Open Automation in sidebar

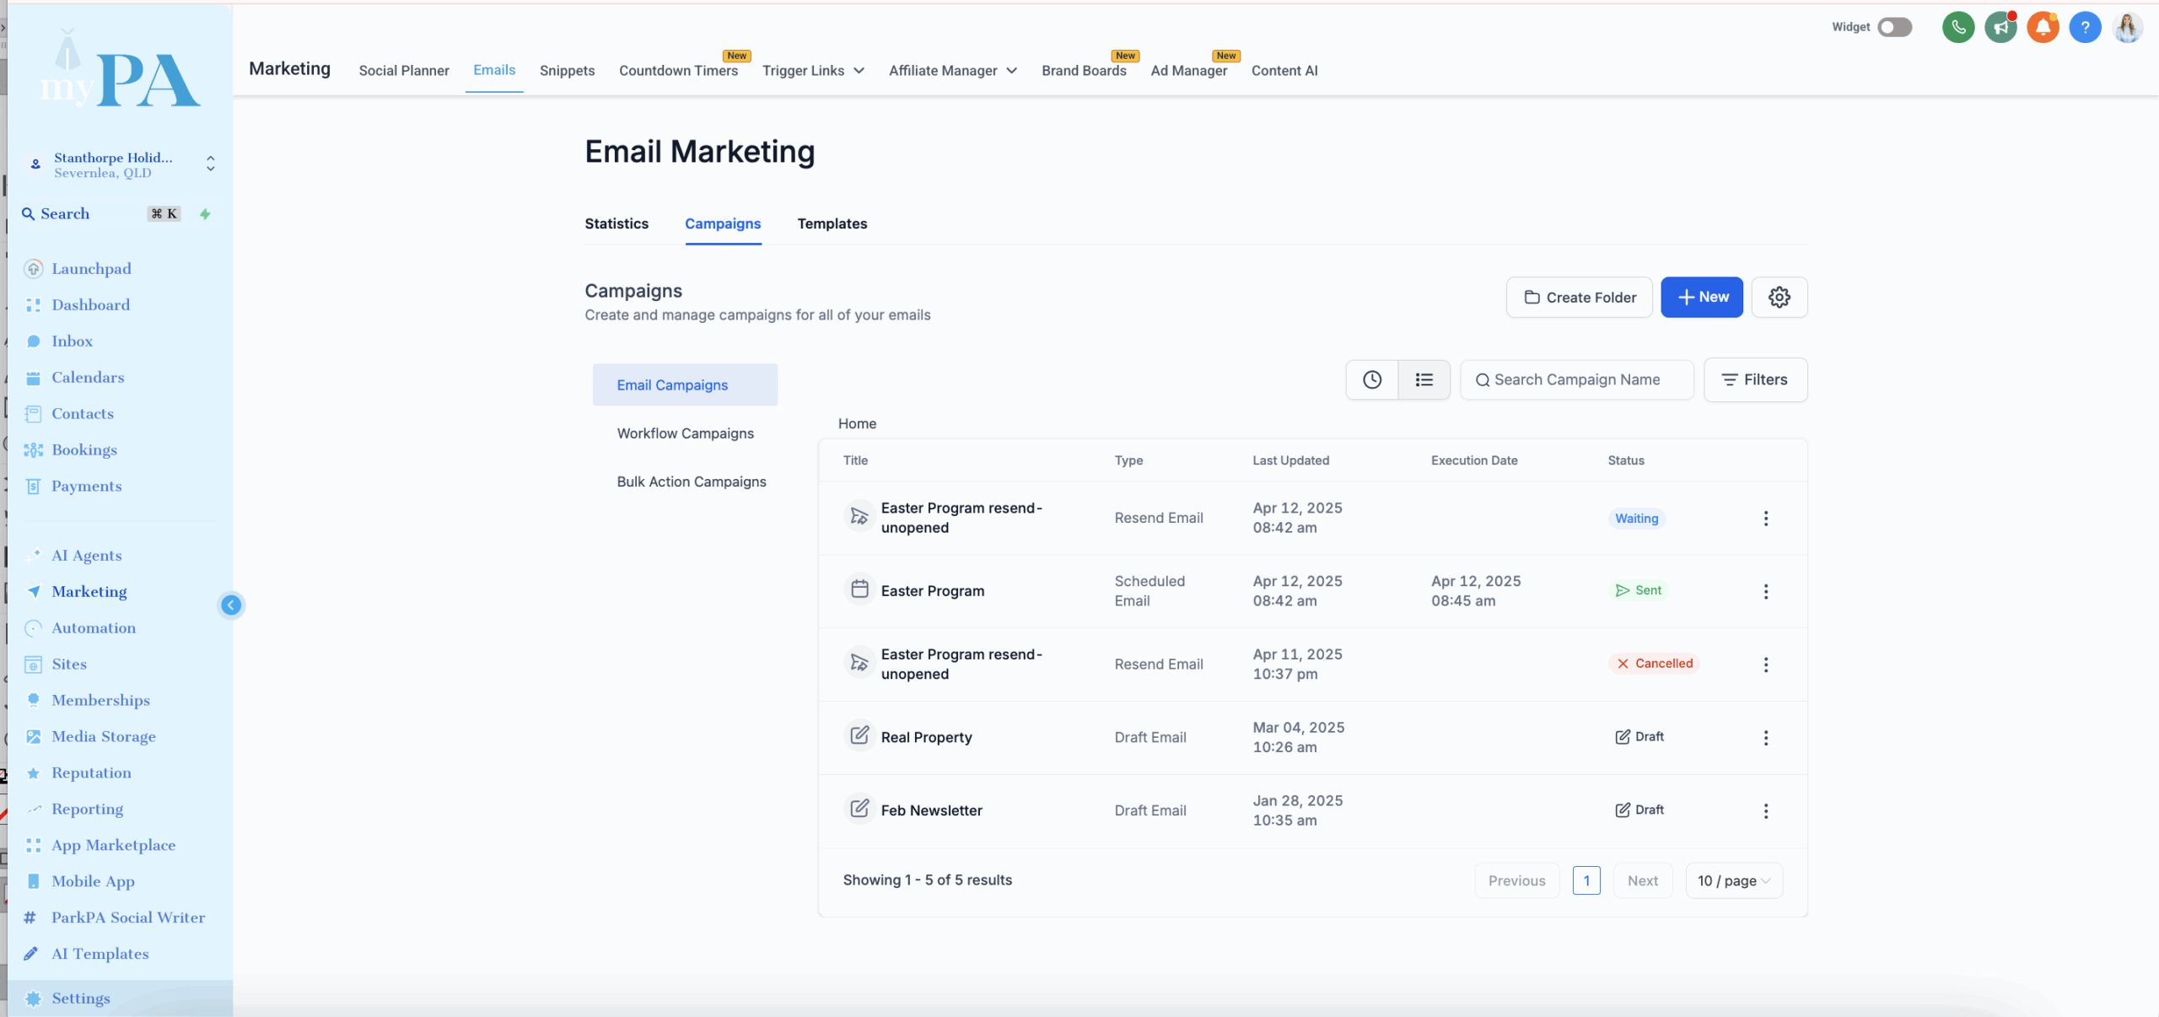(94, 627)
